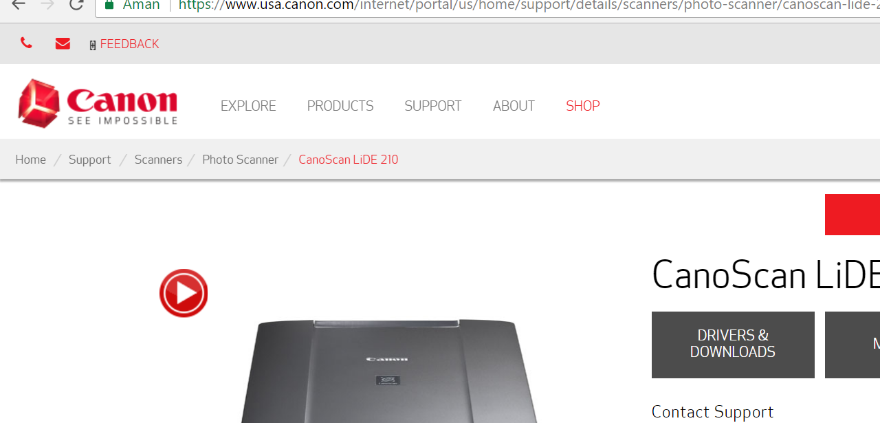Click the small feedback icon beside FEEDBACK
This screenshot has height=423, width=880.
point(93,45)
